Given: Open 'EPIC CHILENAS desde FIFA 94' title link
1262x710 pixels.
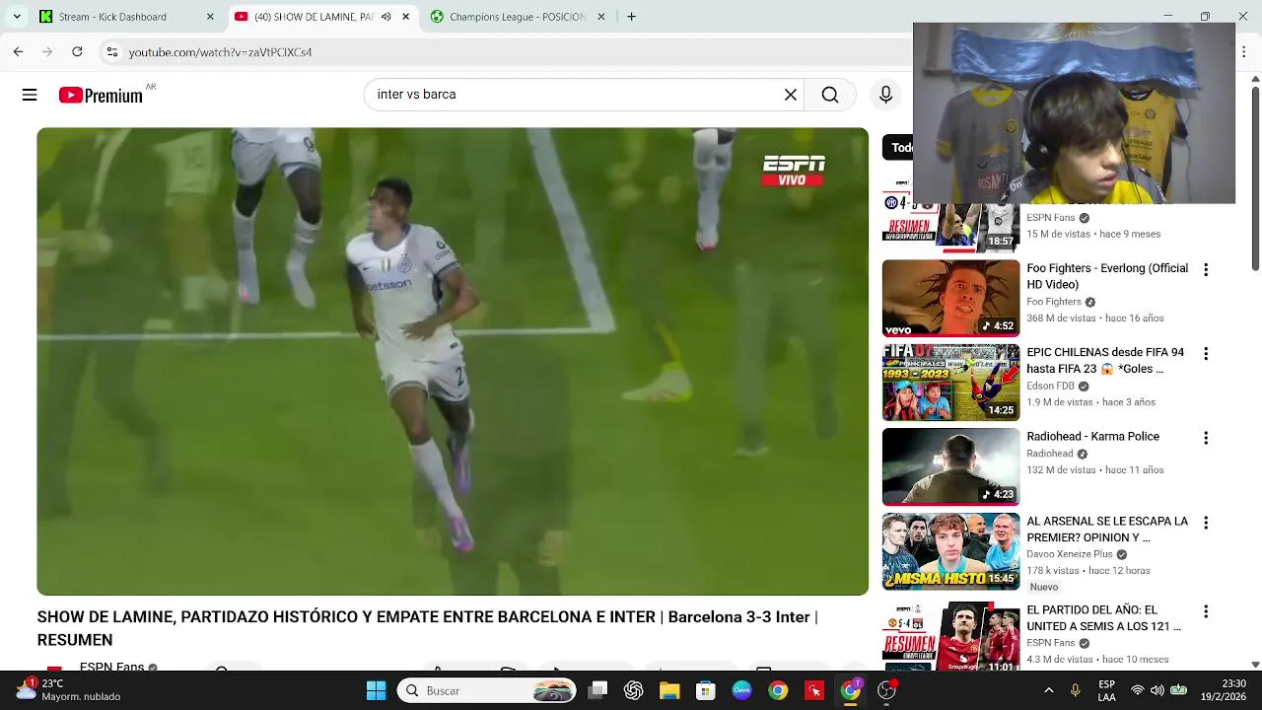Looking at the screenshot, I should click(1105, 361).
